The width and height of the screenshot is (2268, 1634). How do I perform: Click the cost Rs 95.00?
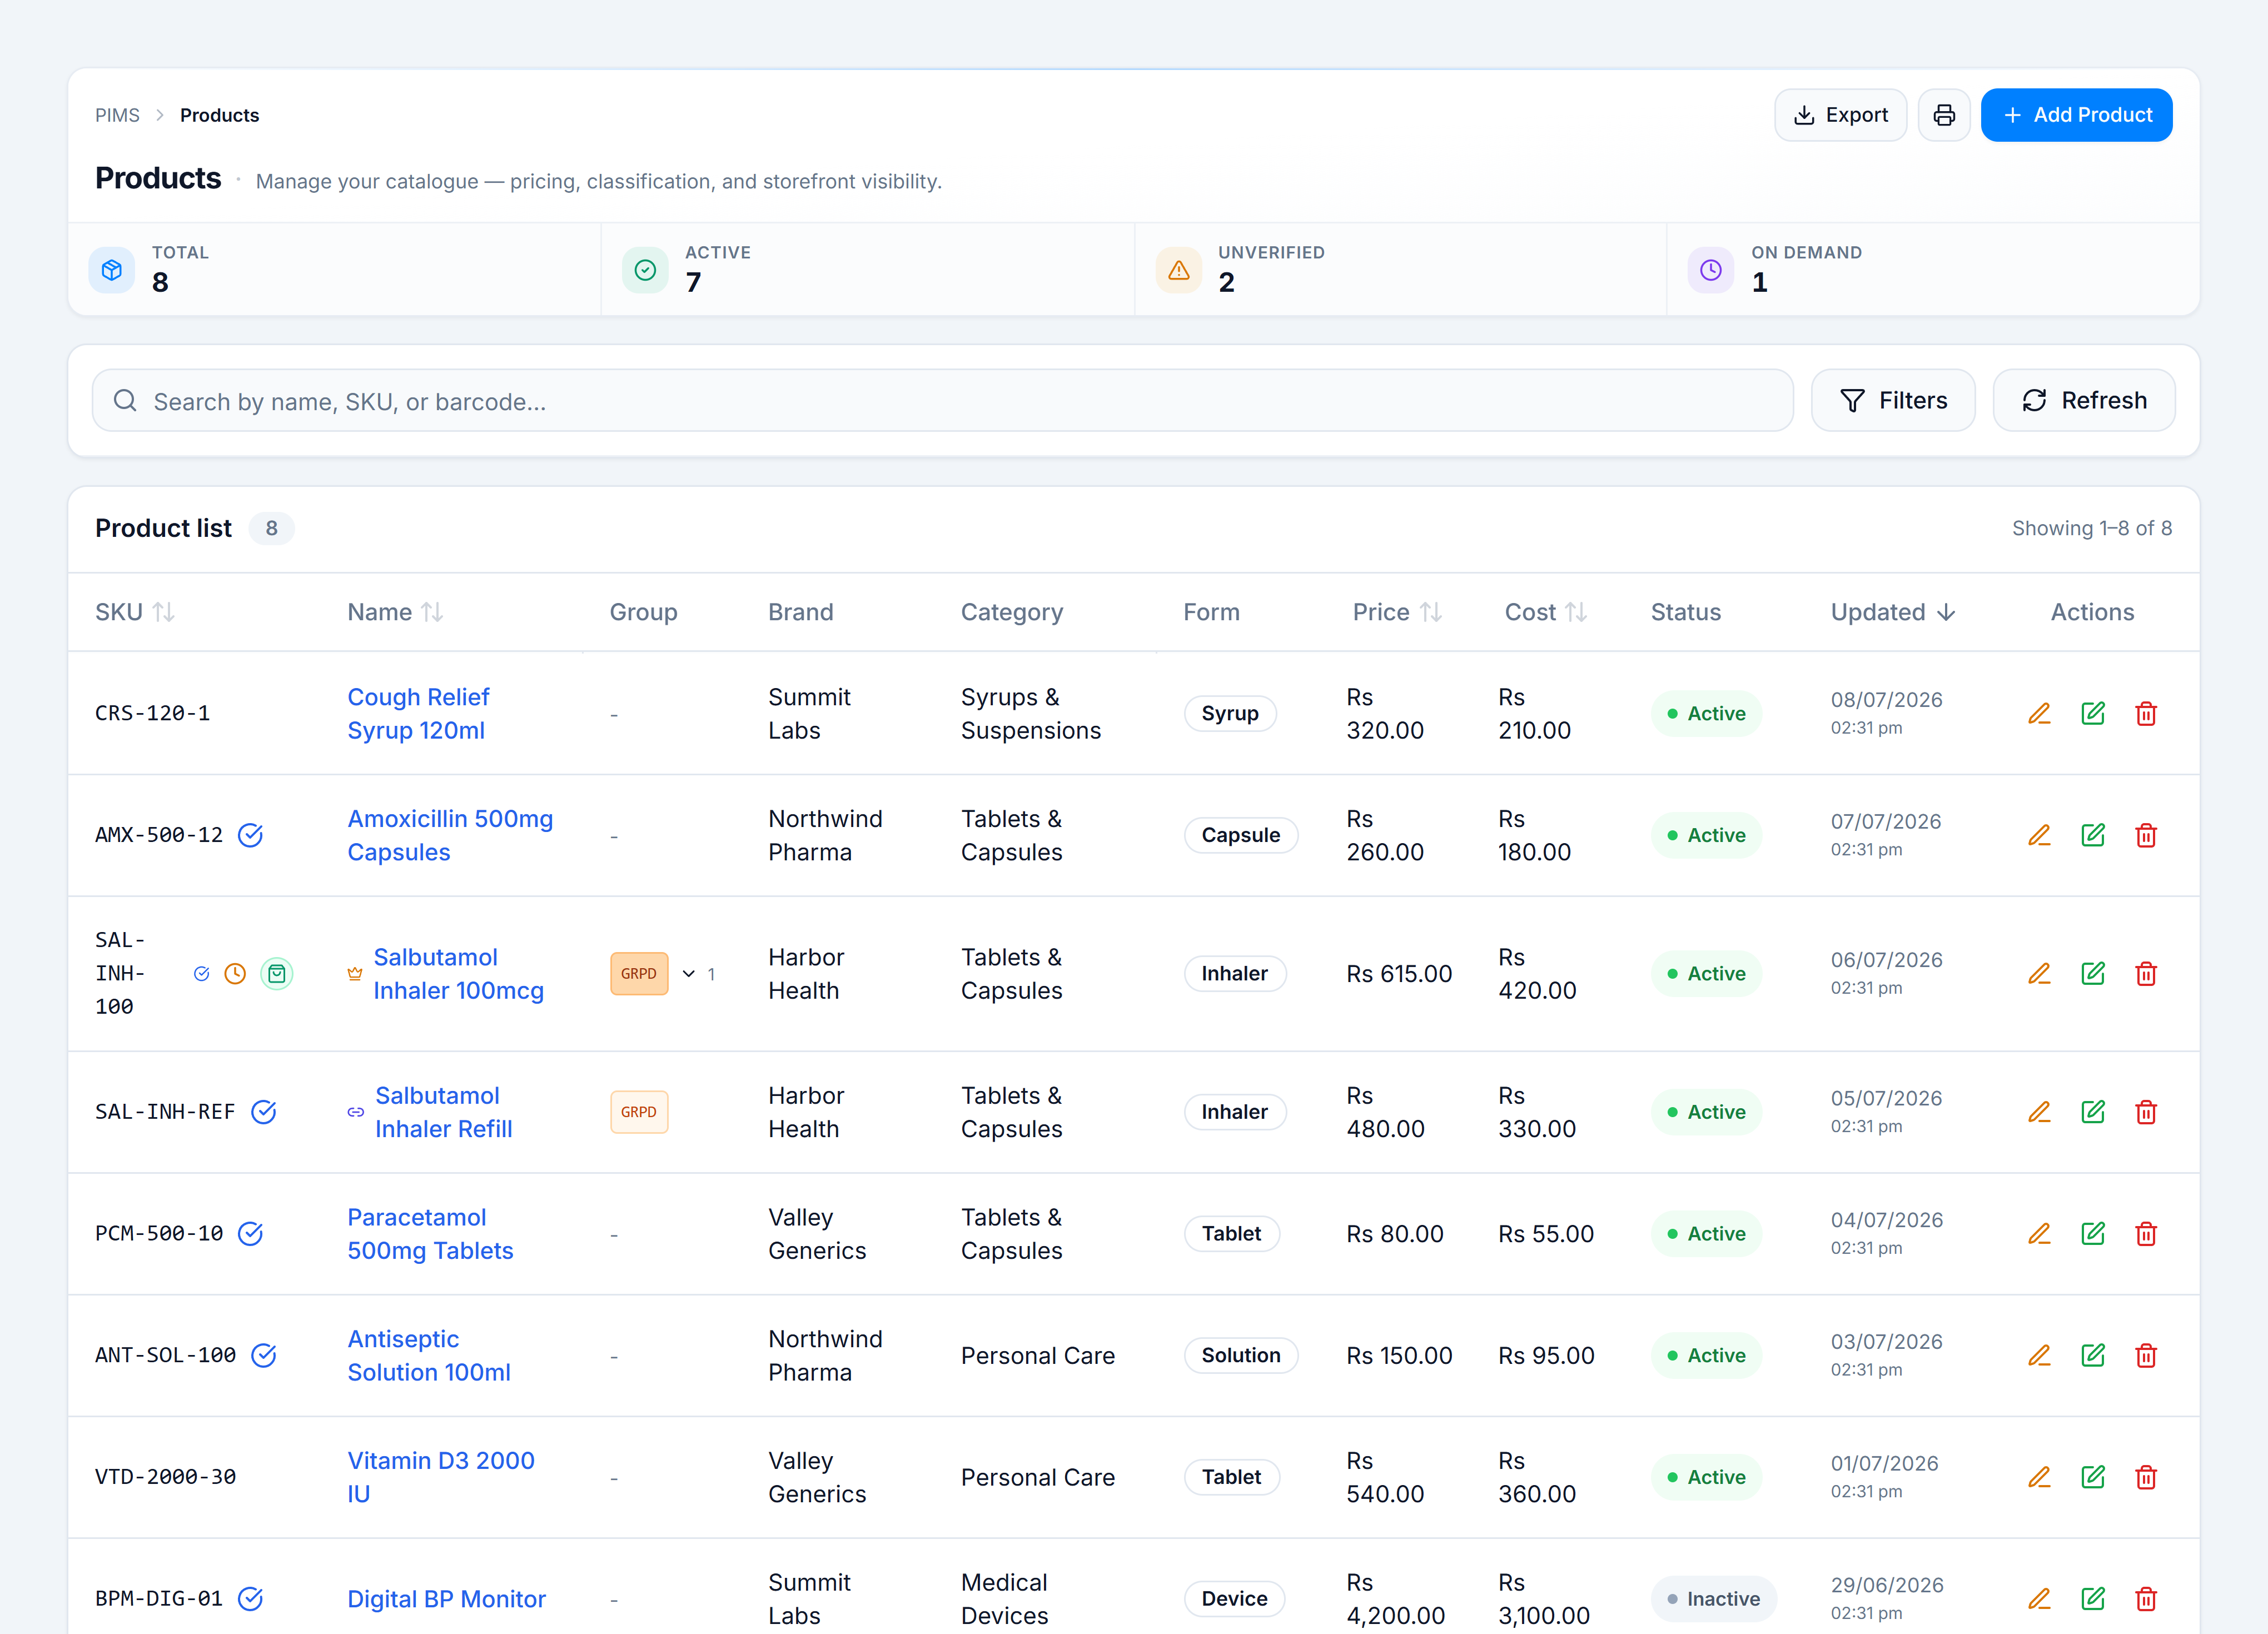click(x=1546, y=1355)
